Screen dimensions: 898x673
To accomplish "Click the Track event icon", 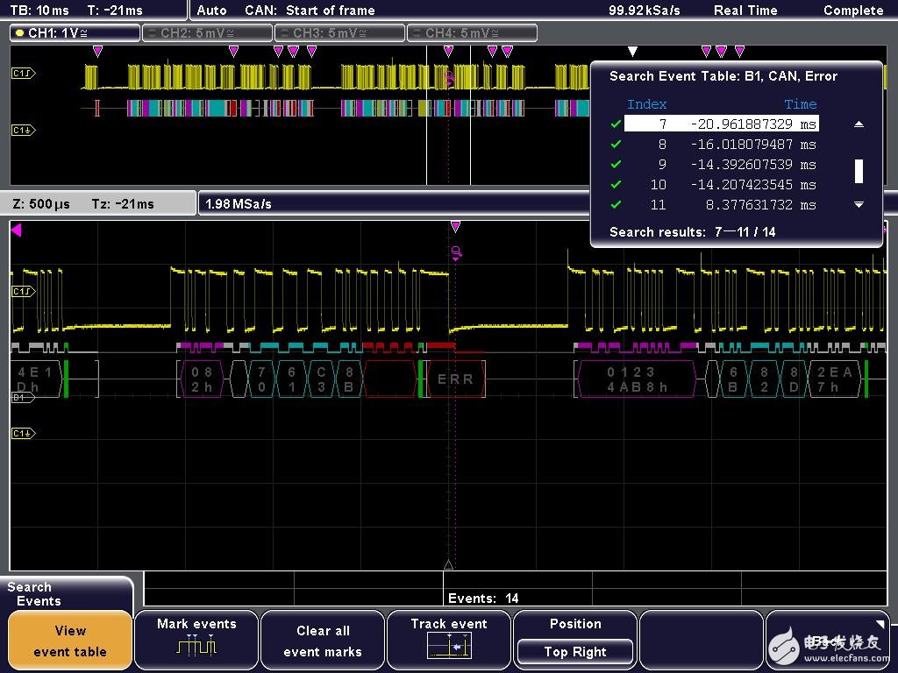I will click(x=449, y=646).
